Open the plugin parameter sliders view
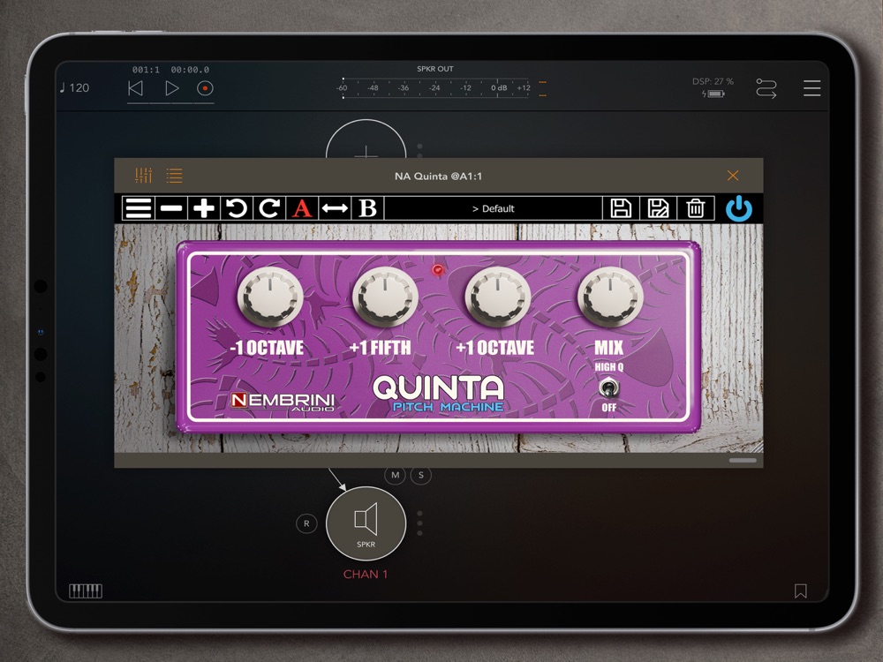 coord(144,176)
